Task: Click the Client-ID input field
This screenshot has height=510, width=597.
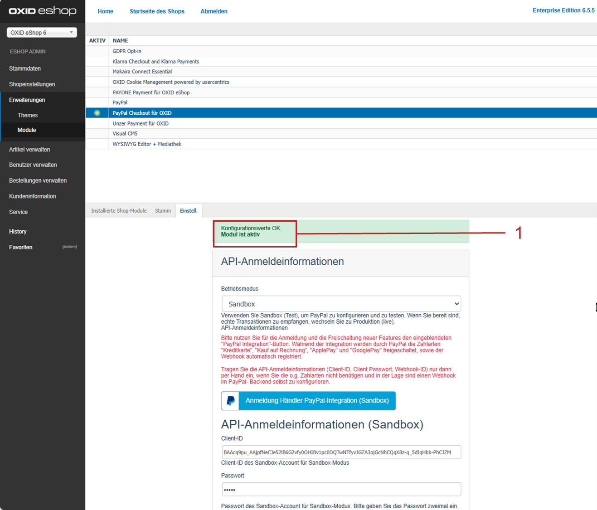Action: [x=341, y=452]
